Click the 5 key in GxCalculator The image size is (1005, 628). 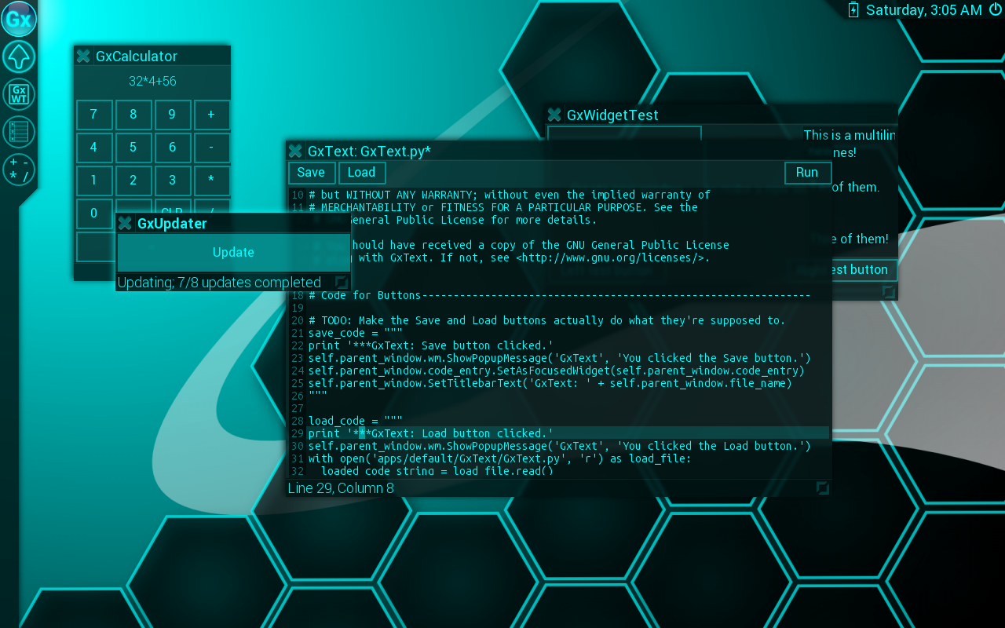133,148
